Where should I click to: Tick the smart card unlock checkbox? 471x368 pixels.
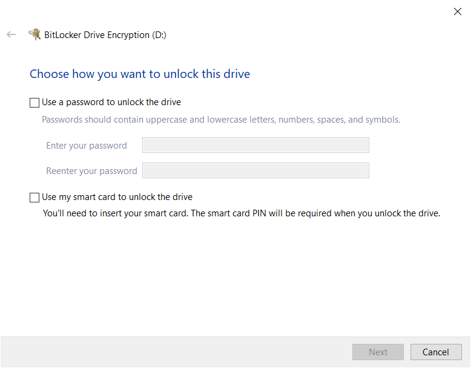pyautogui.click(x=35, y=198)
